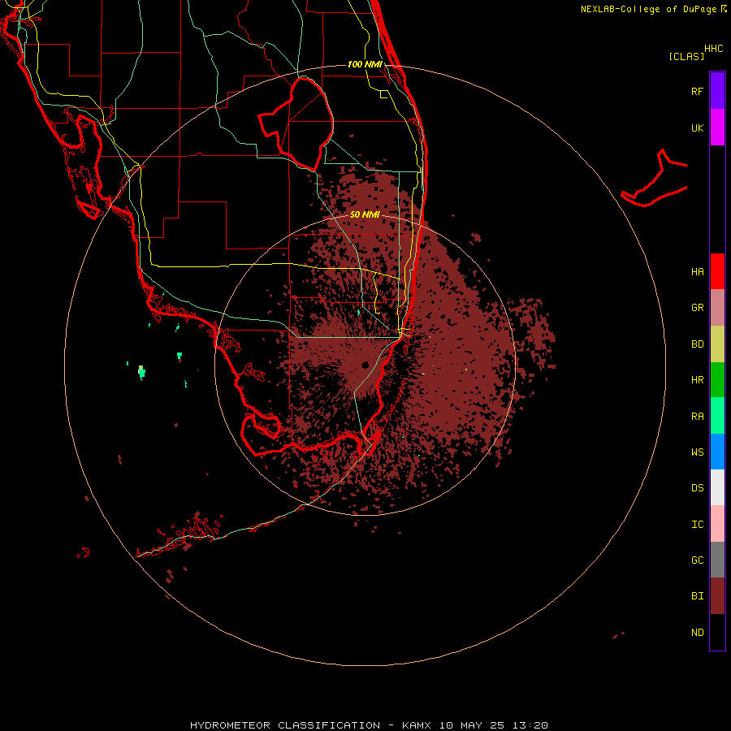Click the "WS" legend label
Screen dimensions: 731x731
tap(697, 452)
